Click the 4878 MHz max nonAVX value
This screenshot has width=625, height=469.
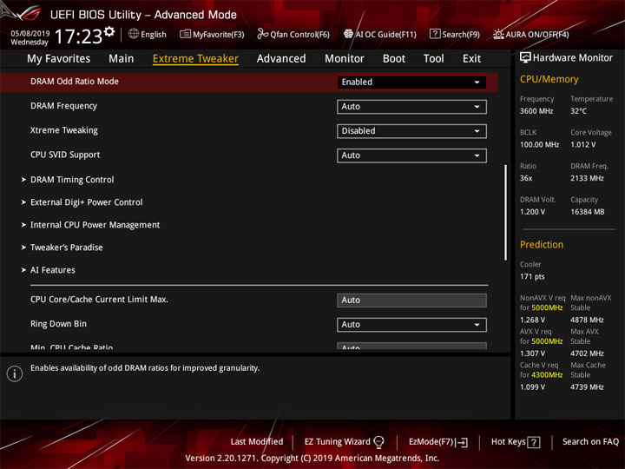[x=587, y=320]
